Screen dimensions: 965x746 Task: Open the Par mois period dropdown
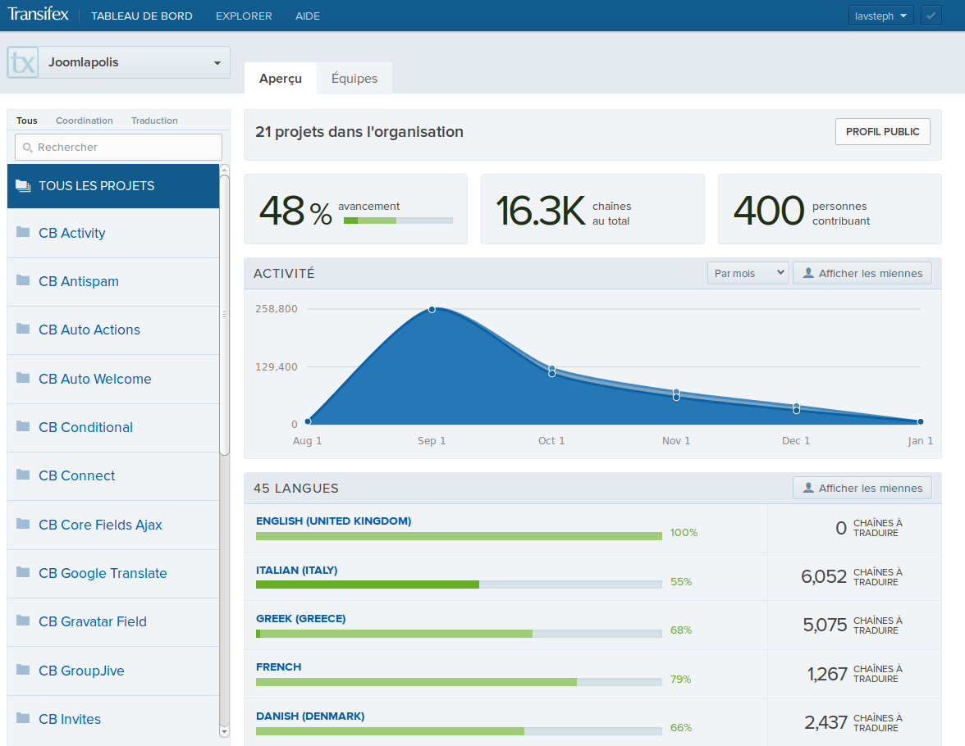coord(747,273)
